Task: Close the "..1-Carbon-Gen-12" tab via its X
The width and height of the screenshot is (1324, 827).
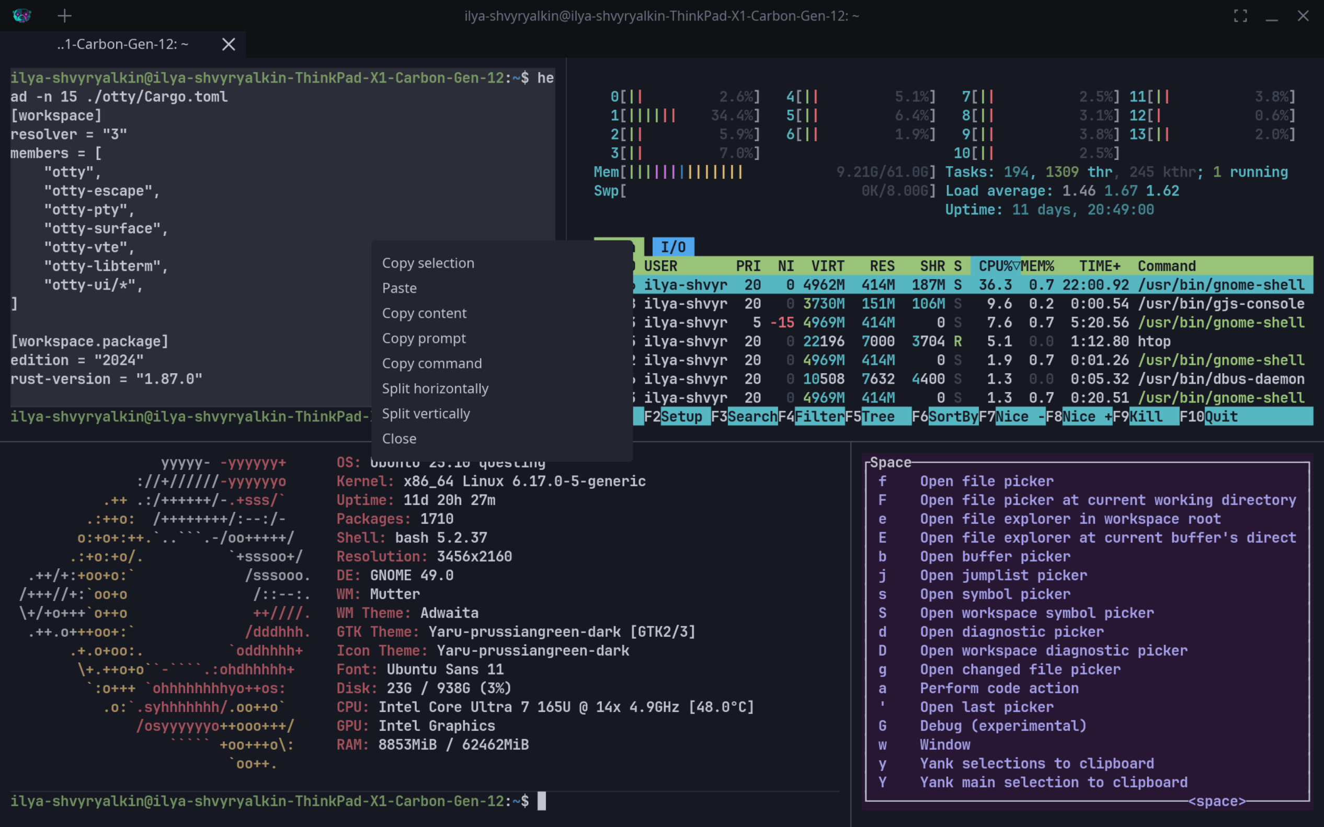Action: coord(227,44)
